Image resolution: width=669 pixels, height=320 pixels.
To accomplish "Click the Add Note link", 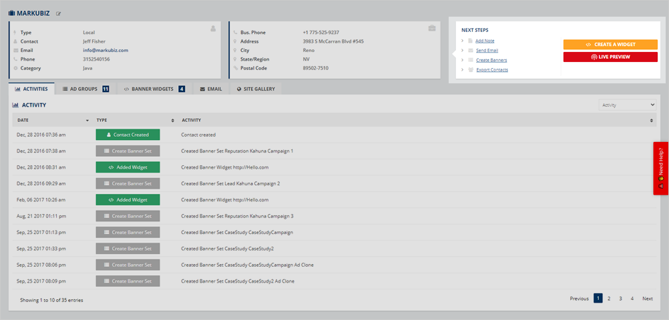I will click(485, 41).
